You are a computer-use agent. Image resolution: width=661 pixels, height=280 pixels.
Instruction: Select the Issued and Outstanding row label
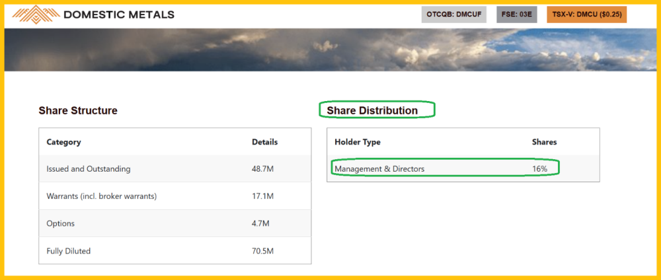pos(89,169)
